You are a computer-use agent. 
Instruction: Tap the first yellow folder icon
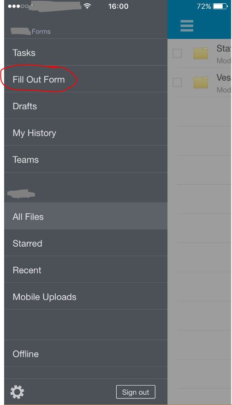pyautogui.click(x=201, y=53)
